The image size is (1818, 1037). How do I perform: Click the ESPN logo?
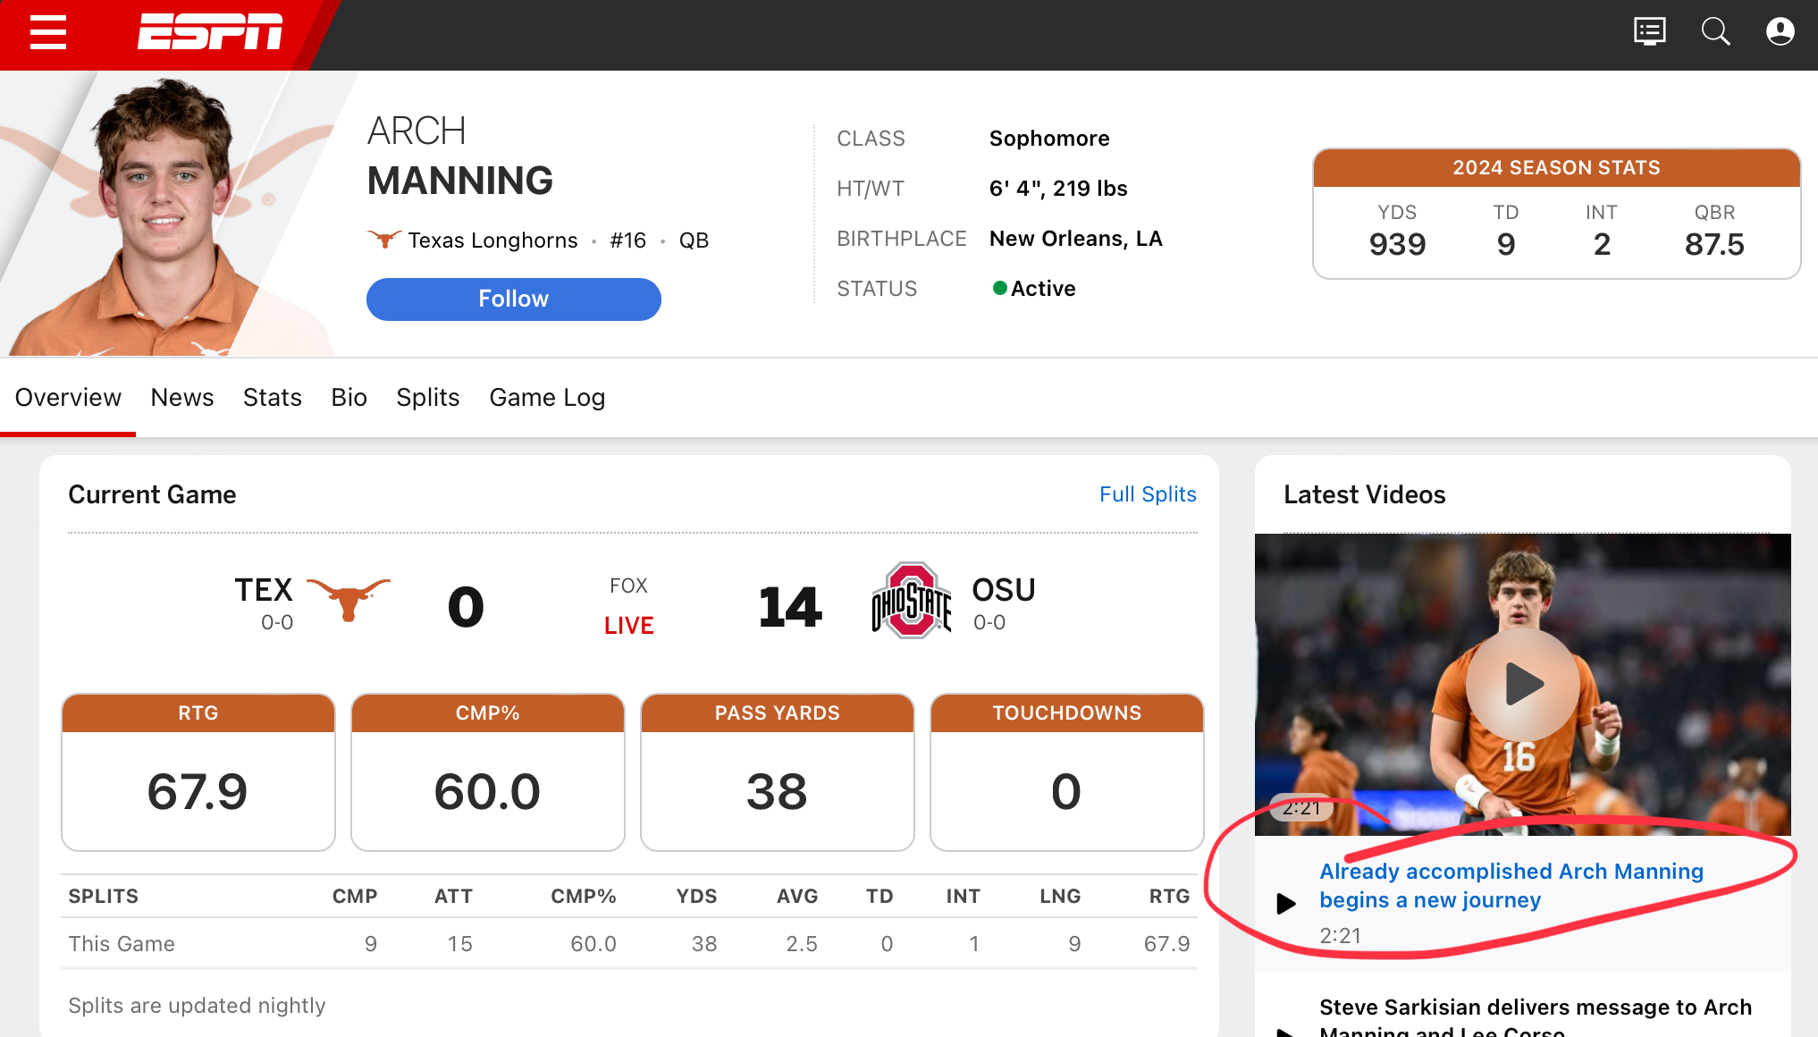tap(210, 32)
